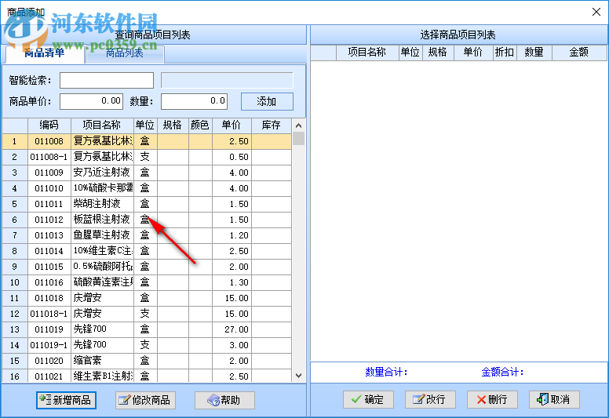The height and width of the screenshot is (418, 609).
Task: Click 项目名称 column header in left product table
Action: pos(102,125)
